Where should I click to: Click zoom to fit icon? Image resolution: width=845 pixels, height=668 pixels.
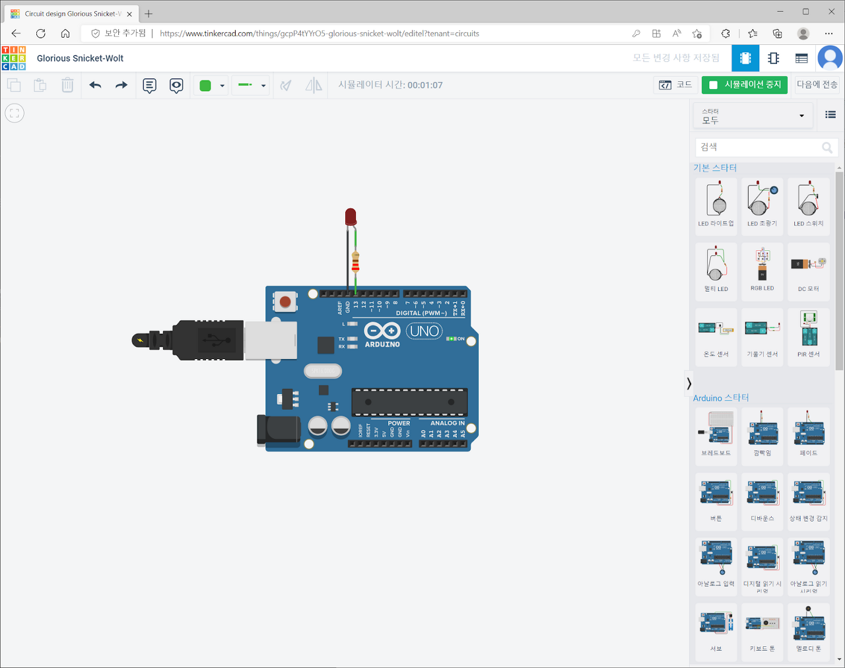coord(15,114)
